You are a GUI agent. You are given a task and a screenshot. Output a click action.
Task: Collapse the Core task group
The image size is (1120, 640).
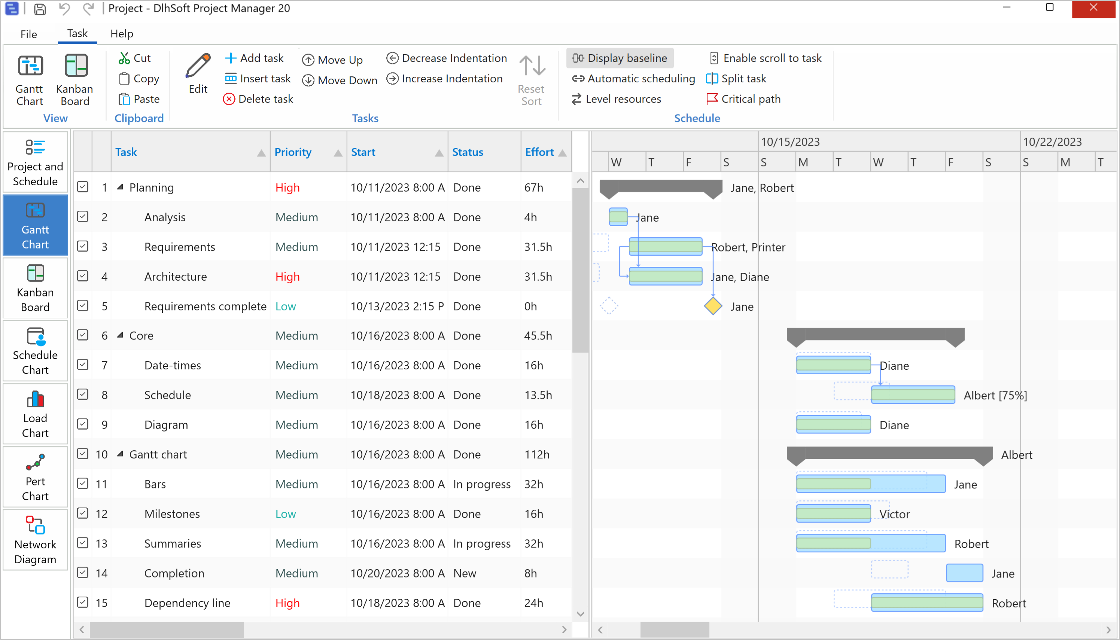point(121,335)
